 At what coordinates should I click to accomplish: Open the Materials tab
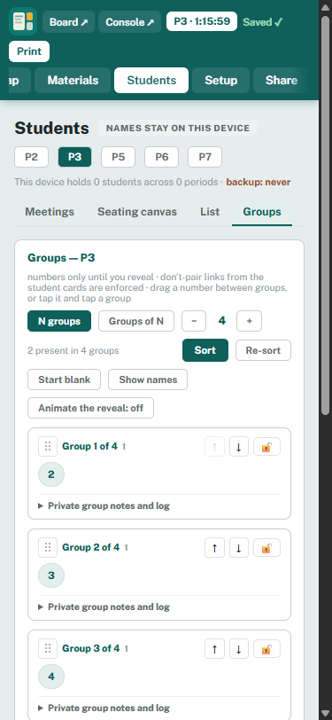coord(73,81)
